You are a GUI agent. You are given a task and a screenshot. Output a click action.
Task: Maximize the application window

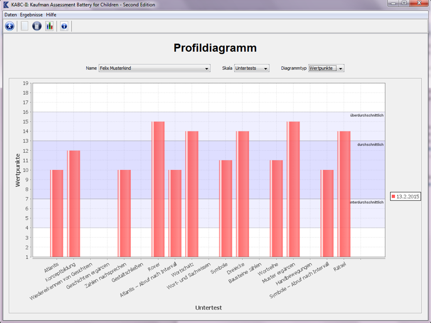405,4
